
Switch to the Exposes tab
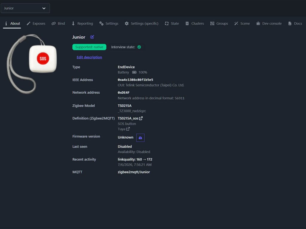(36, 24)
